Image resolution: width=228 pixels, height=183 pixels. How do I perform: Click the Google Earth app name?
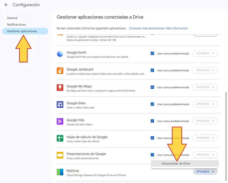pyautogui.click(x=76, y=52)
